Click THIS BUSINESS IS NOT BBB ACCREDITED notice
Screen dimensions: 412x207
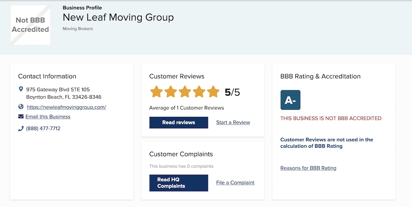coord(331,118)
